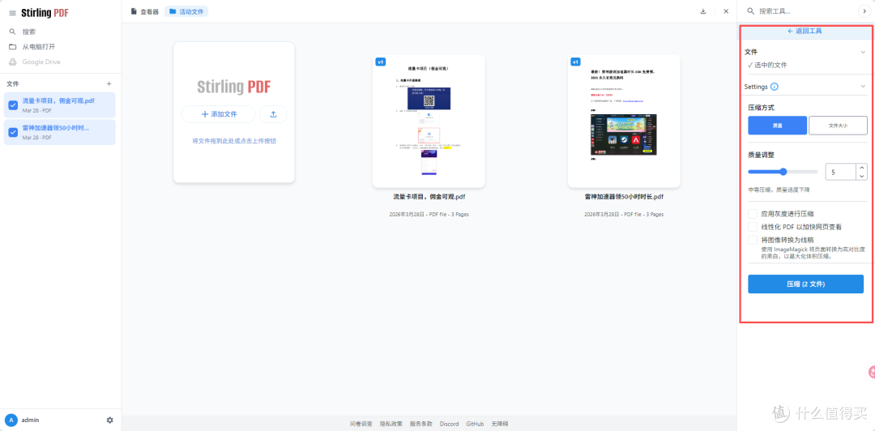Image resolution: width=875 pixels, height=431 pixels.
Task: Click the upload icon button beside 添加文件
Action: coord(274,114)
